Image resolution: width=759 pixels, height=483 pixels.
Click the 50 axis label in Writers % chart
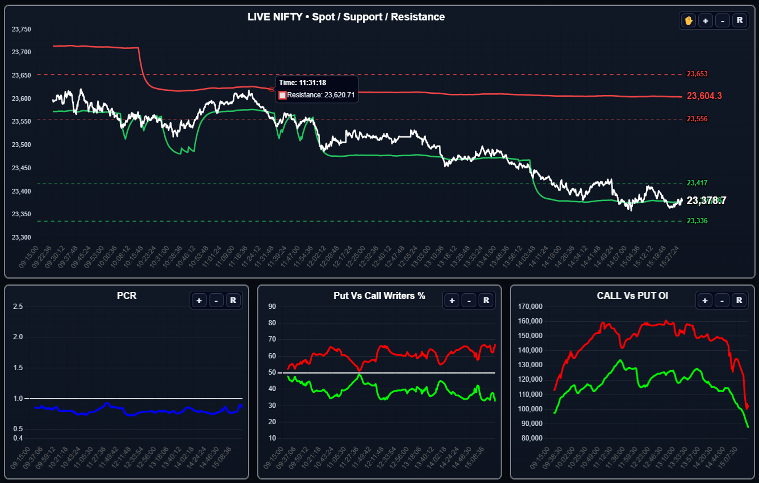pyautogui.click(x=272, y=373)
